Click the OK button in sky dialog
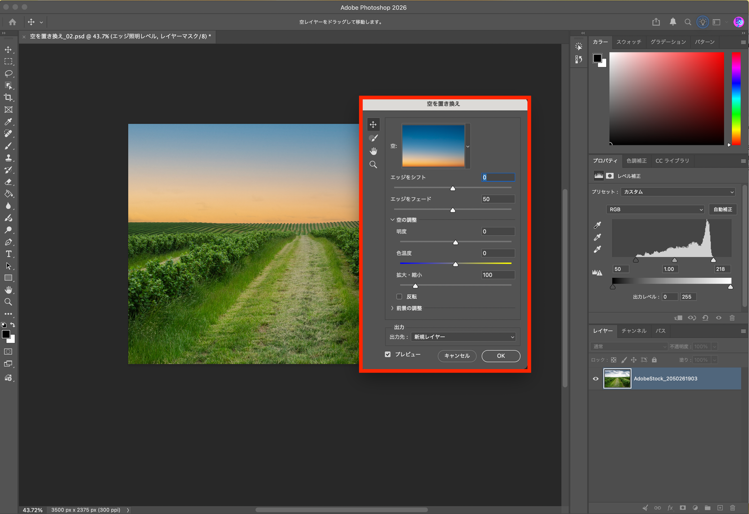Viewport: 749px width, 514px height. pos(501,356)
